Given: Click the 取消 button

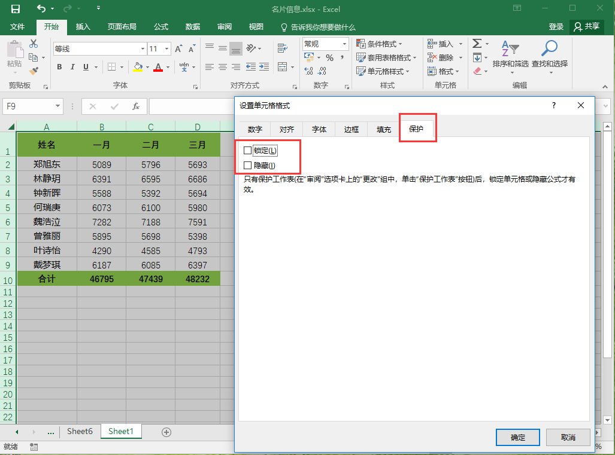Looking at the screenshot, I should coord(568,438).
